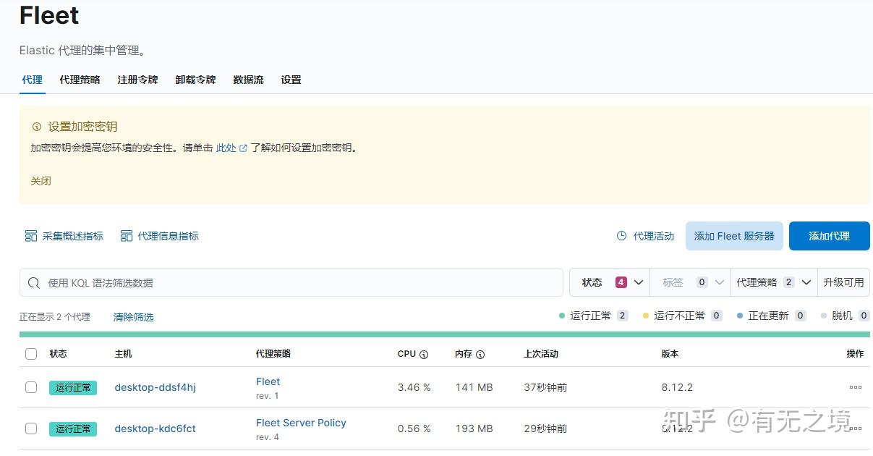Click the 内存 column info icon
The height and width of the screenshot is (456, 873).
480,354
